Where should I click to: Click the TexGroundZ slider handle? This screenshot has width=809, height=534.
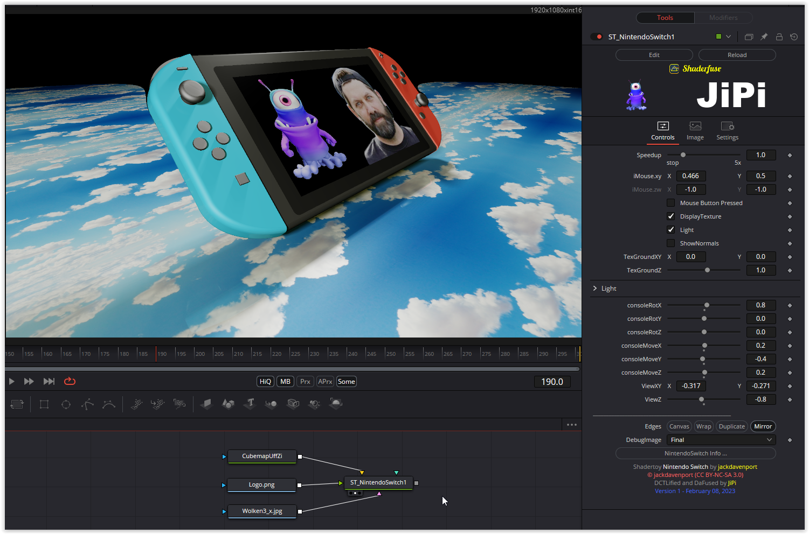click(708, 270)
